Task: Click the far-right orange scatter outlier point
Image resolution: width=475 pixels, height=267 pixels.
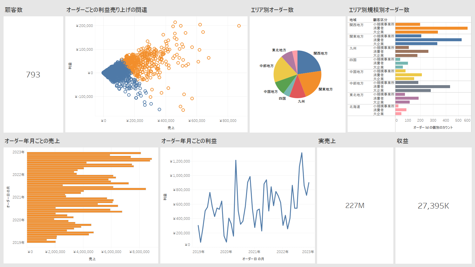Action: 239,26
